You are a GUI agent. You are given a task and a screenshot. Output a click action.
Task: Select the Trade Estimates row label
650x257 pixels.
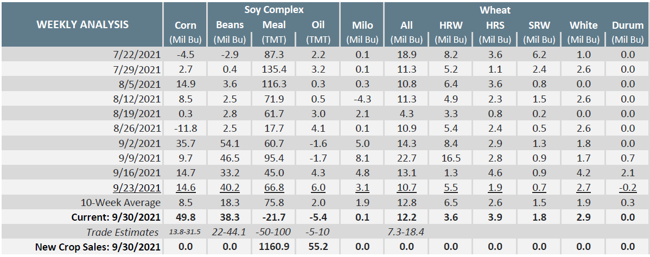[124, 232]
